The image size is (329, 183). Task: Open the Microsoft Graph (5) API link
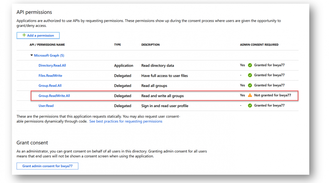(49, 55)
